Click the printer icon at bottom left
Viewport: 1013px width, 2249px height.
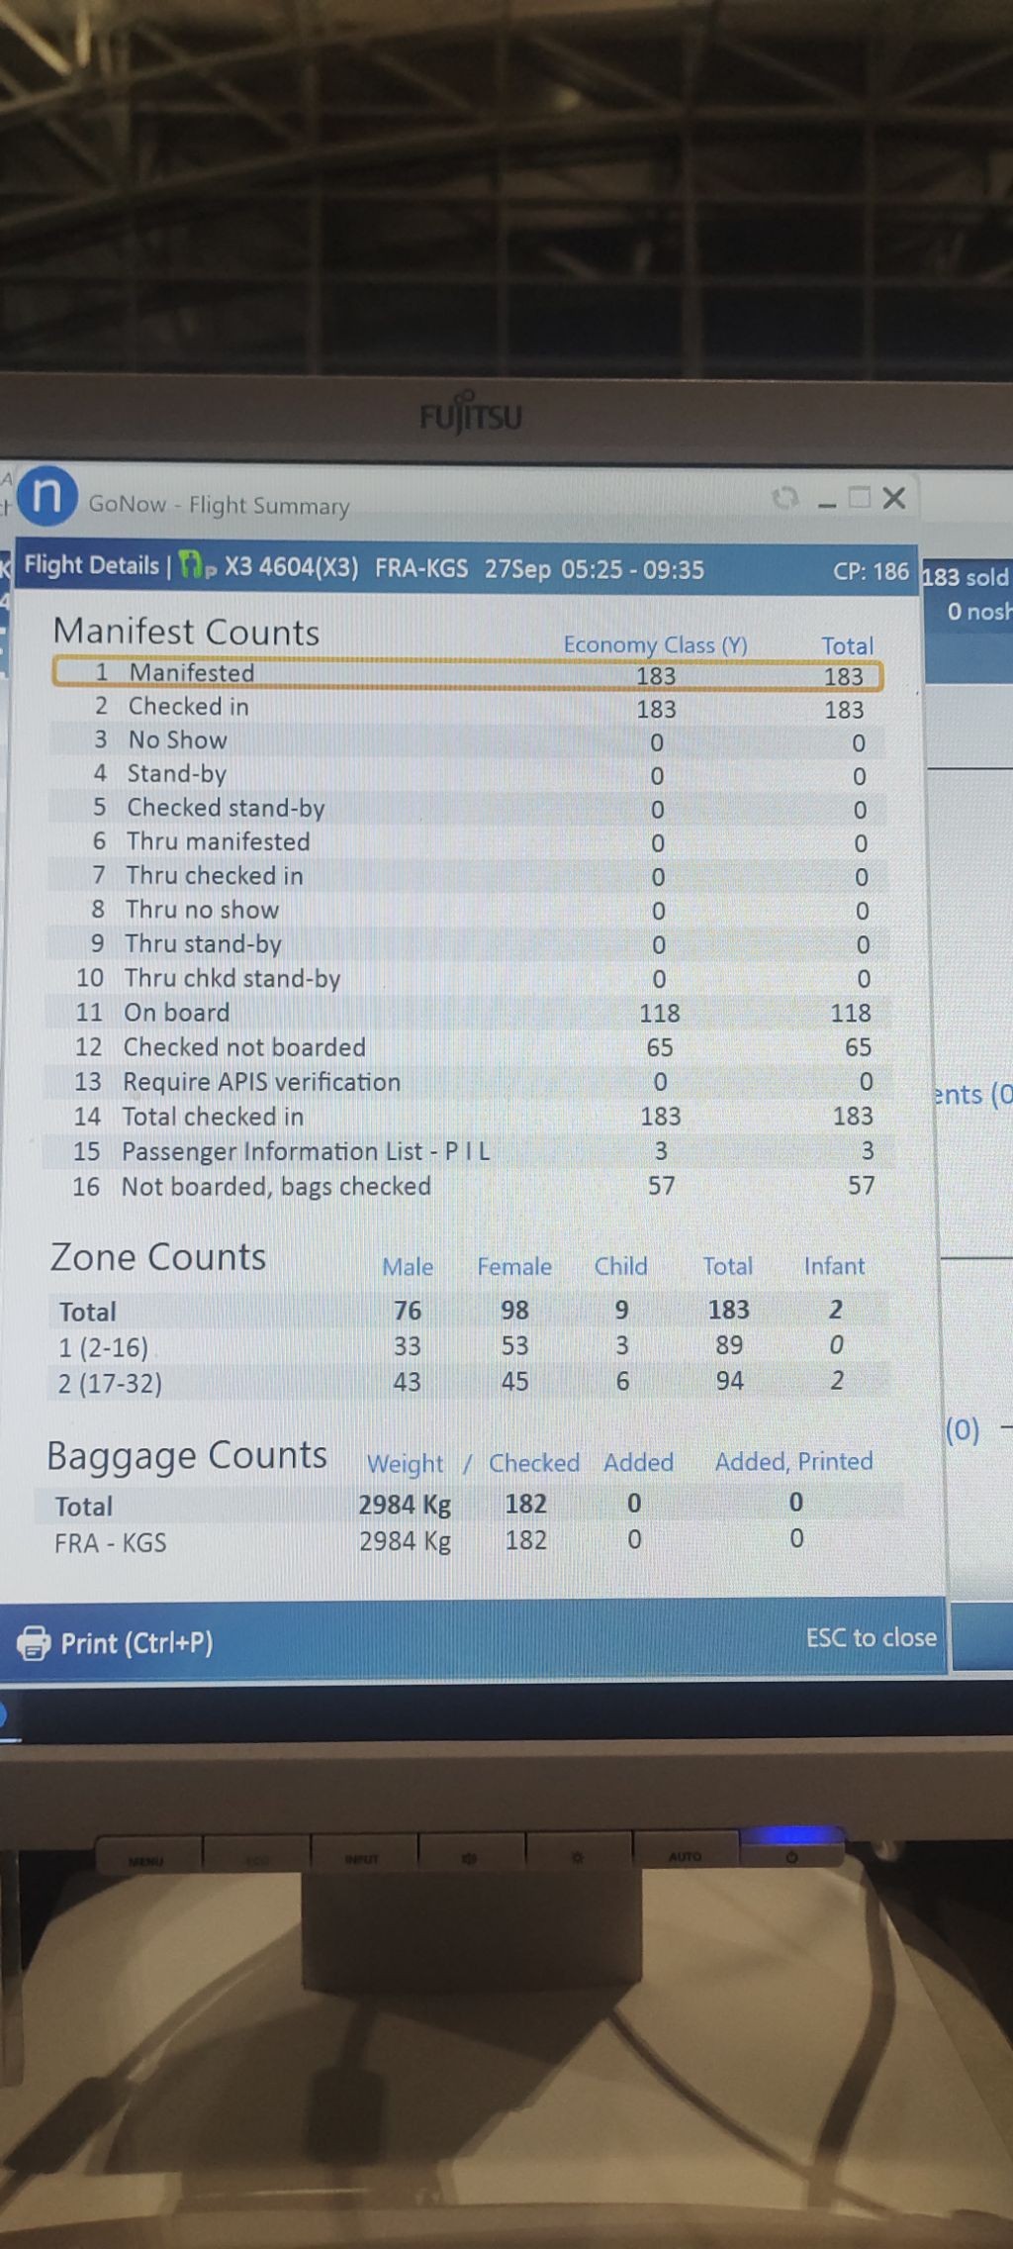[34, 1642]
